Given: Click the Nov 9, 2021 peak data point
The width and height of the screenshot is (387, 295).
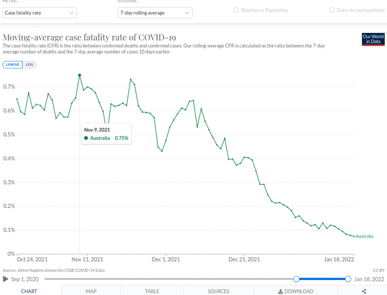Looking at the screenshot, I should [79, 75].
